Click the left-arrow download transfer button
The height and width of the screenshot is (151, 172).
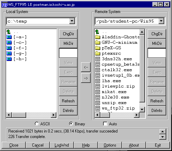86,67
